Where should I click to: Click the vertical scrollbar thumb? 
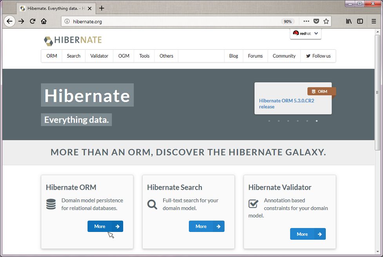(378, 93)
